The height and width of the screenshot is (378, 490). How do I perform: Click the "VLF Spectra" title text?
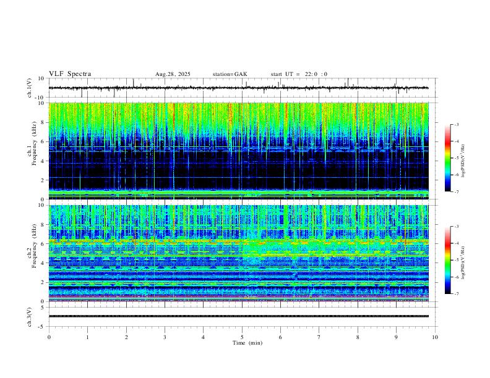70,74
